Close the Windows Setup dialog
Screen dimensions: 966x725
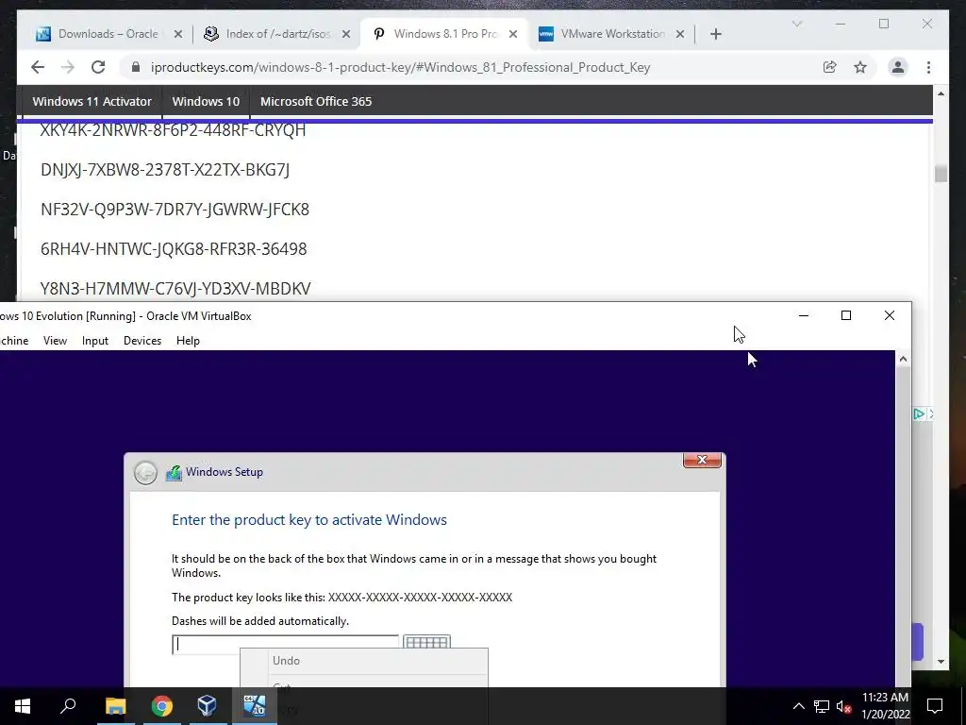[x=702, y=460]
